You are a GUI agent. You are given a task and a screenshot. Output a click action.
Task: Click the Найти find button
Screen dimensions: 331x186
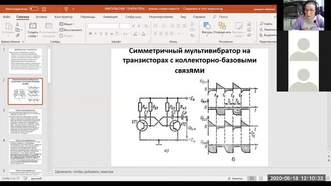(x=266, y=24)
